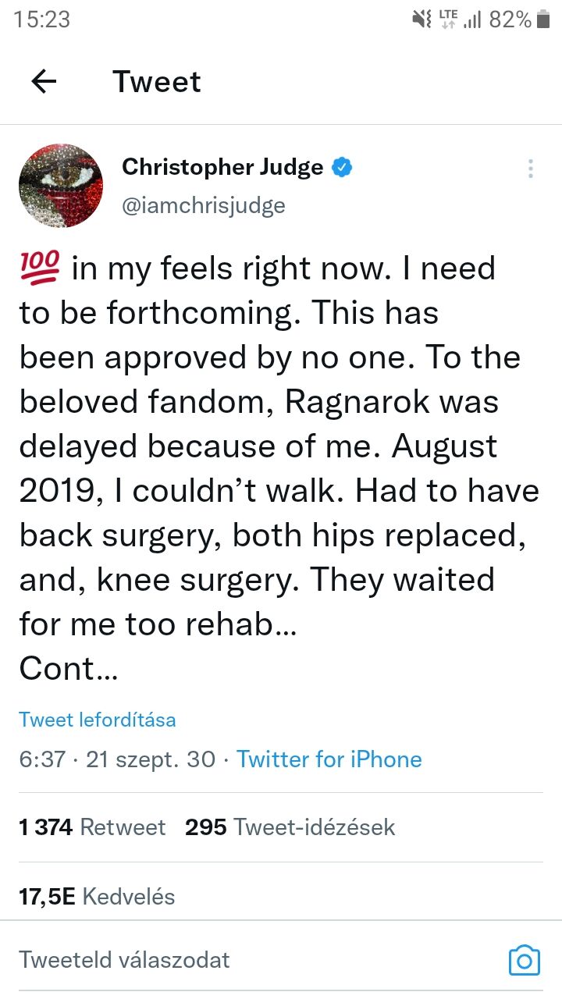562x999 pixels.
Task: Tap the Tweet header title
Action: tap(157, 82)
